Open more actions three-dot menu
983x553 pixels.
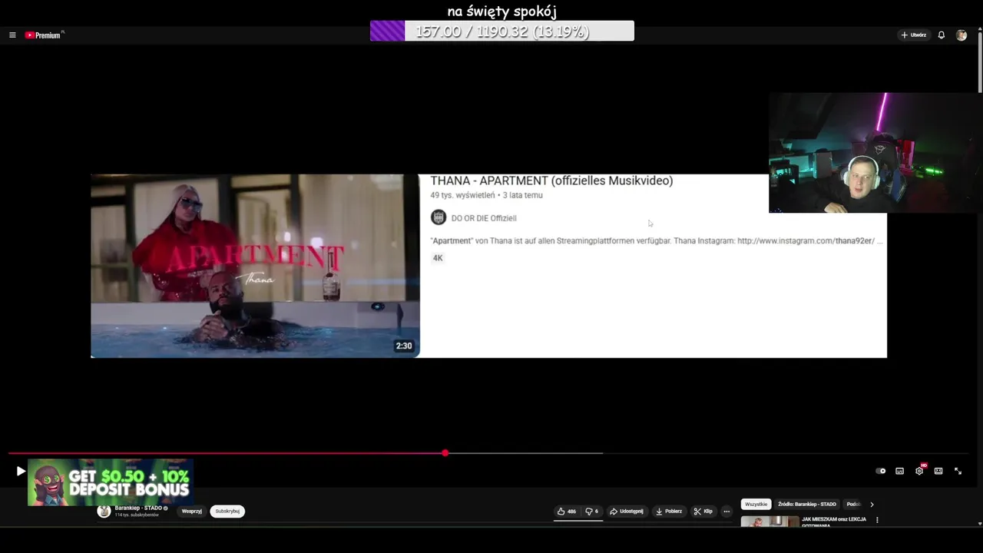[726, 512]
